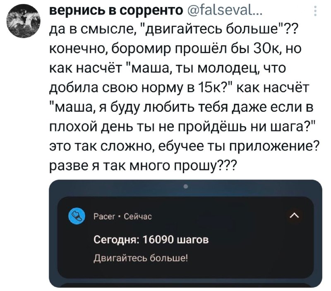Collapse the Pacer notification with the chevron
The height and width of the screenshot is (291, 331).
click(294, 215)
